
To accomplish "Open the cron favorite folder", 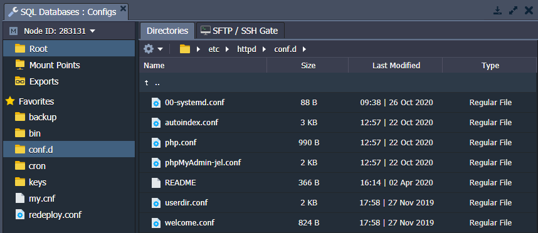I will click(37, 166).
